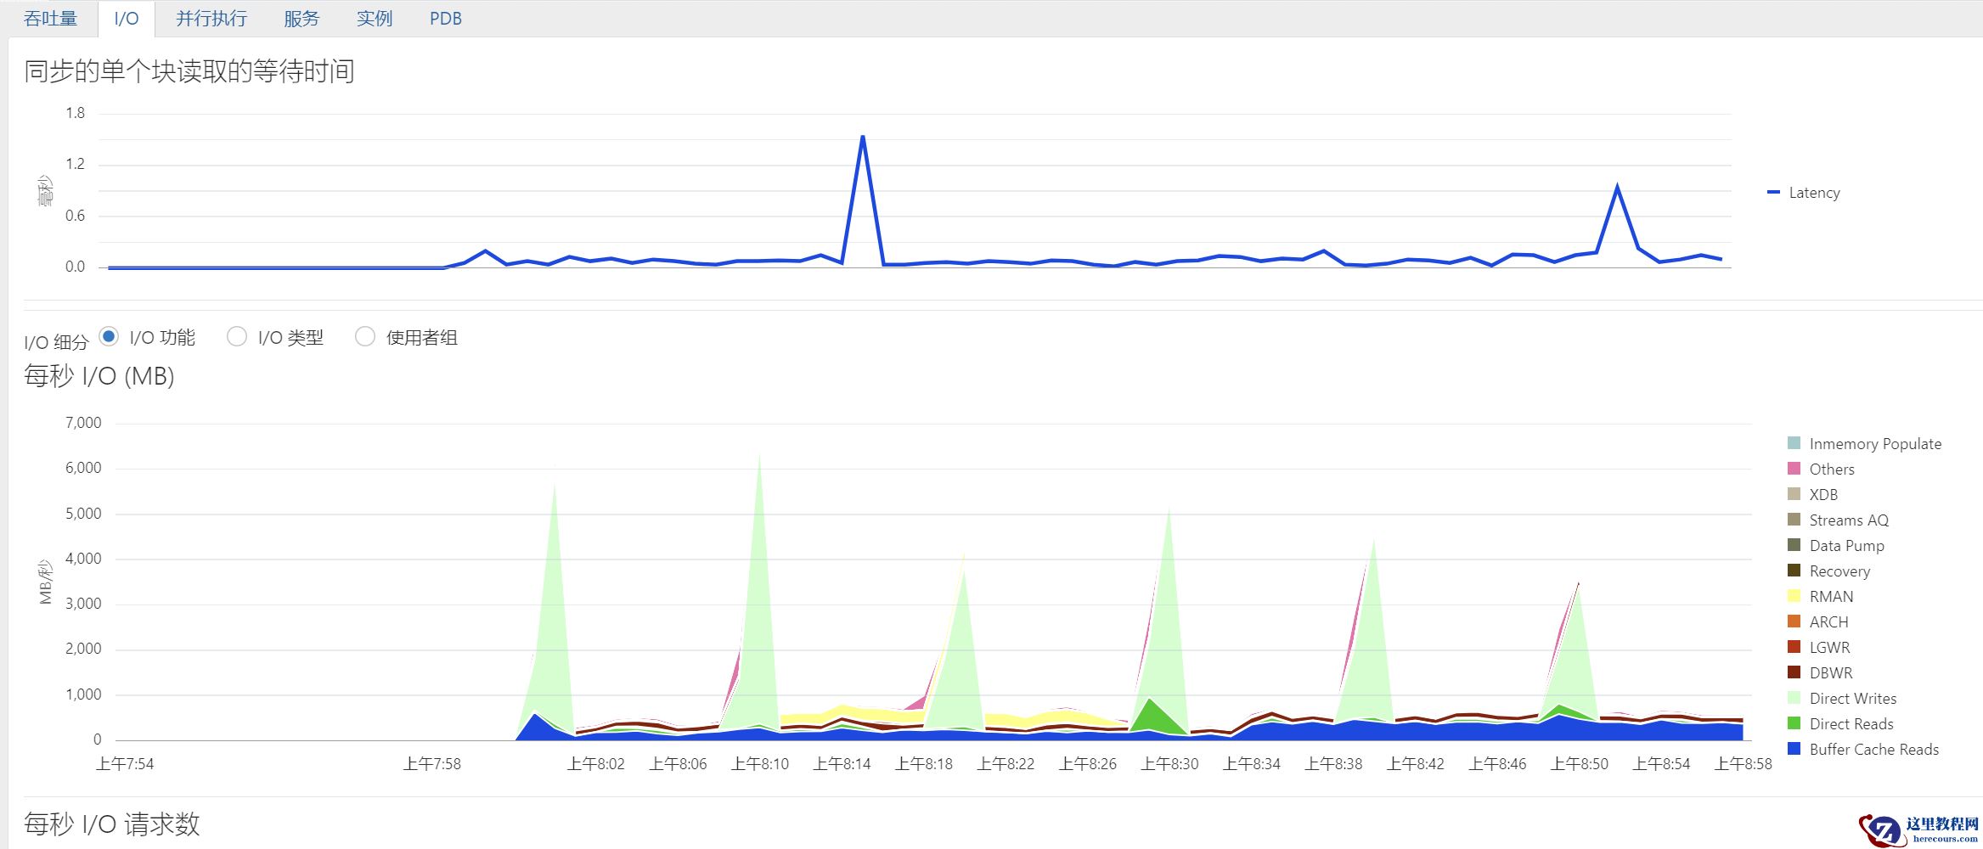Open the 并行执行 tab

(211, 19)
